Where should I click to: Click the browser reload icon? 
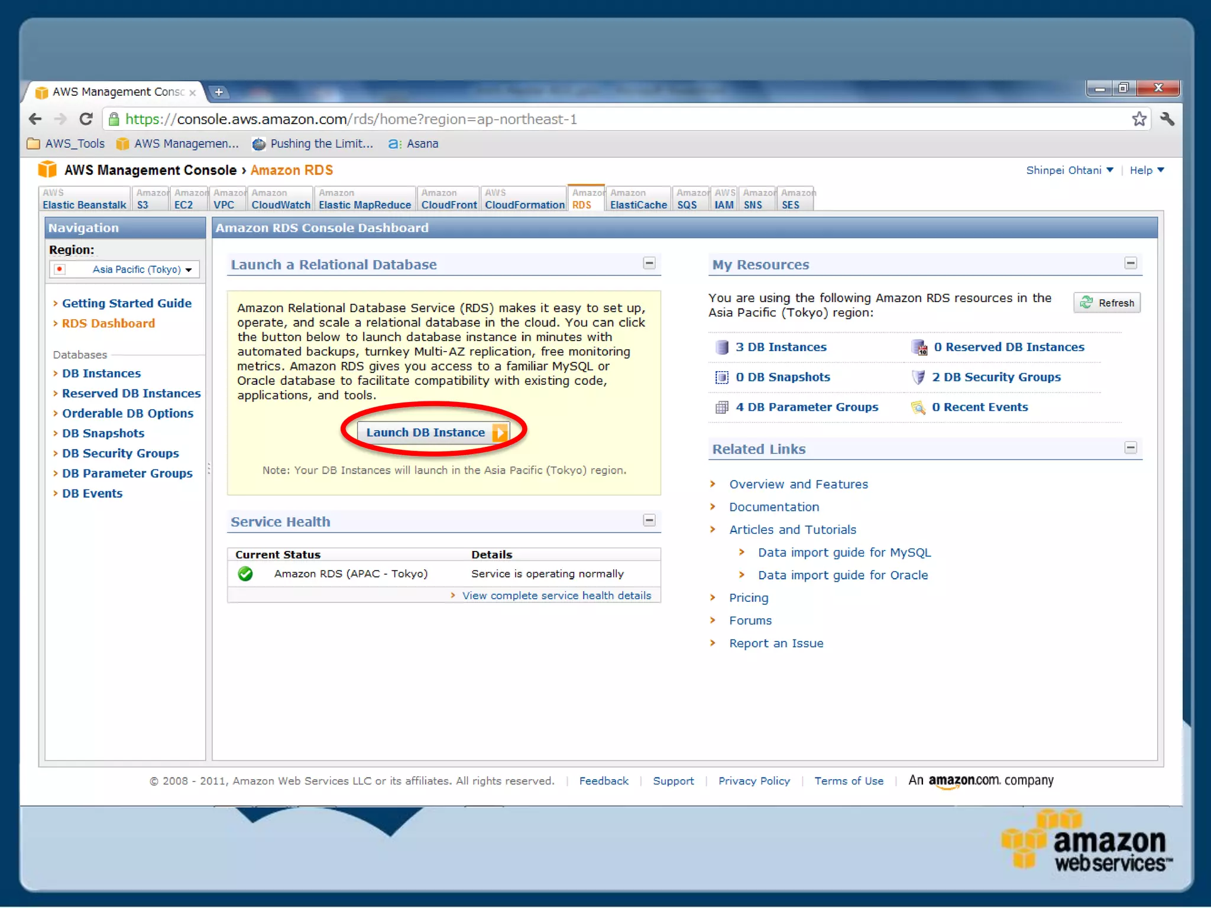[86, 119]
